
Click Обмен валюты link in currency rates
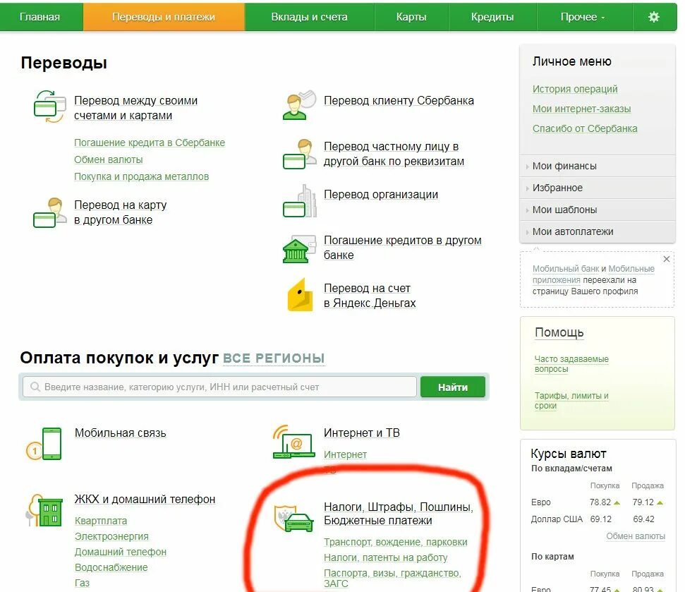click(636, 536)
